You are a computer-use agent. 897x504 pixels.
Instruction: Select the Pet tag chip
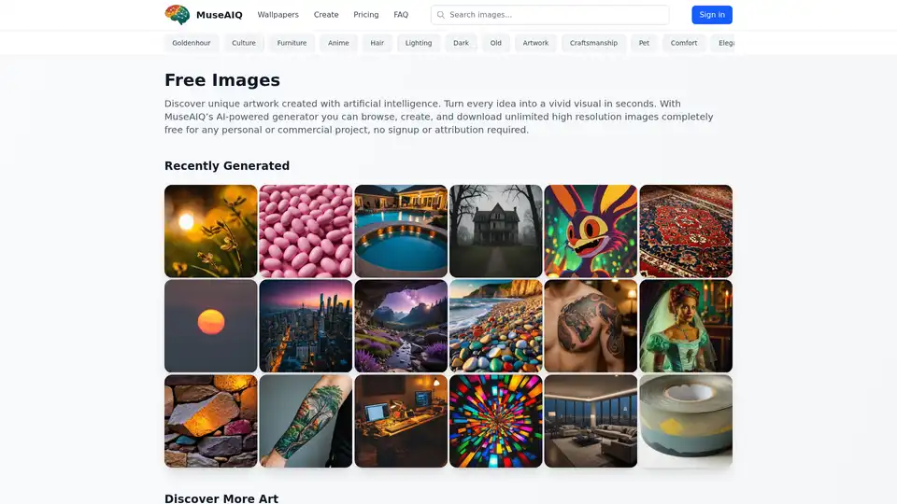tap(644, 43)
